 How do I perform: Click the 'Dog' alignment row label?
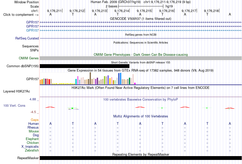36,135
